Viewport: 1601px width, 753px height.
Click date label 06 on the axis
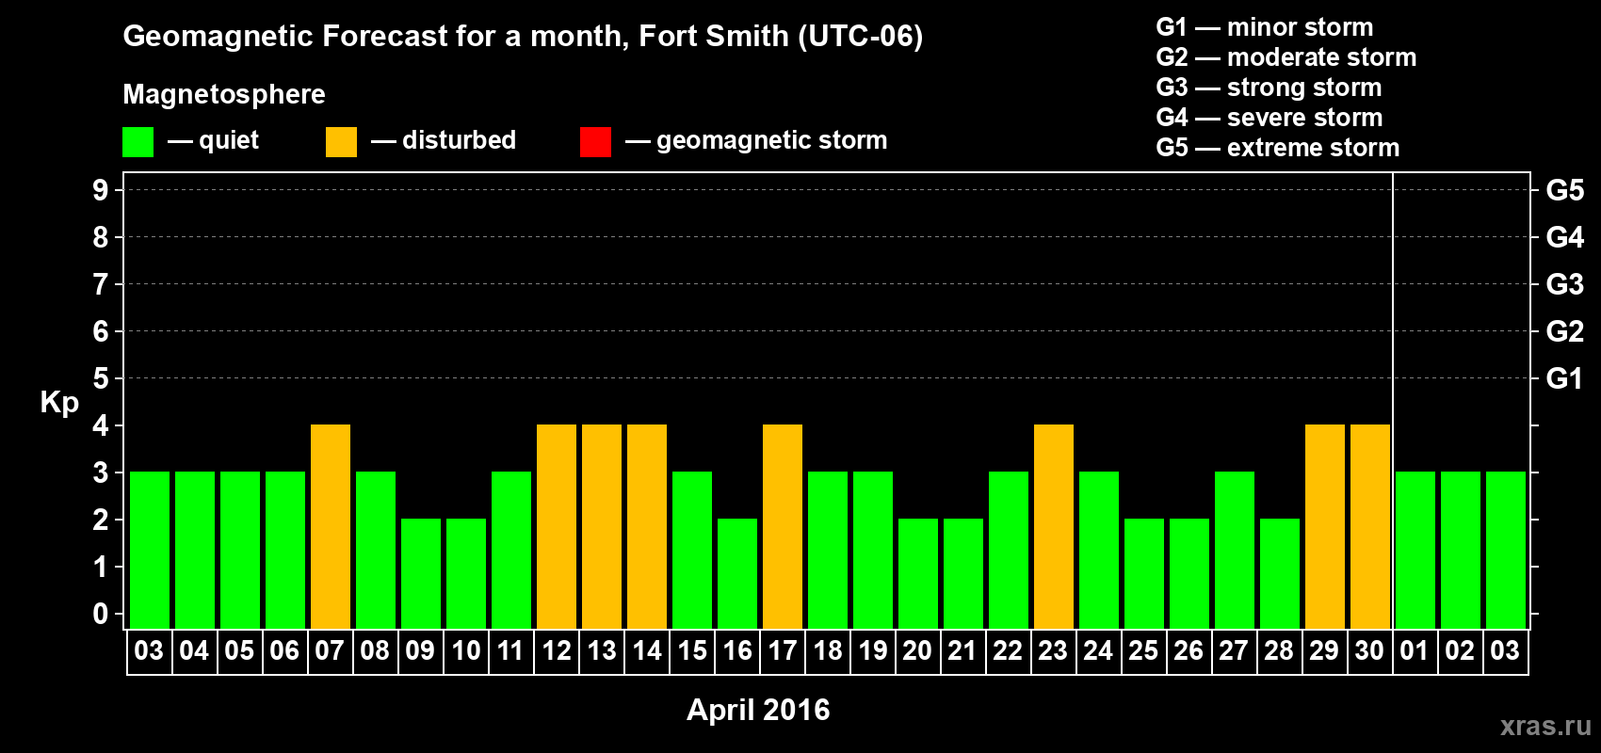(x=284, y=651)
